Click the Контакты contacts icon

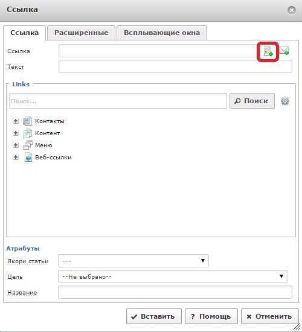click(28, 121)
